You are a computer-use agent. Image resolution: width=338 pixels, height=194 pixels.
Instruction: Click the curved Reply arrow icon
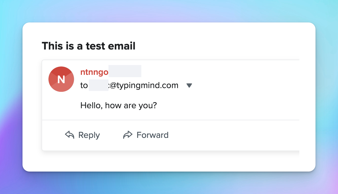pyautogui.click(x=70, y=135)
